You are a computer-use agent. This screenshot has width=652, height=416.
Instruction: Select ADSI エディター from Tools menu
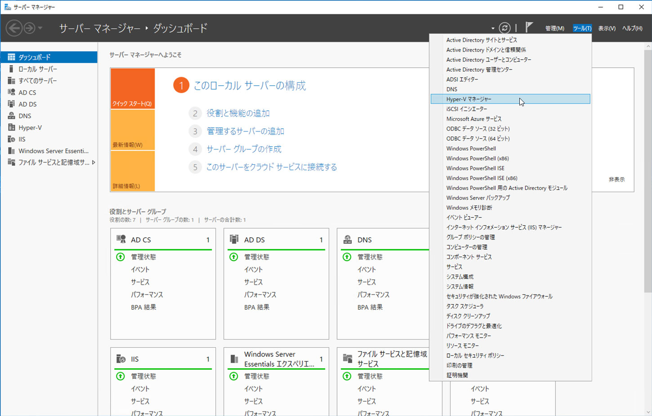(x=510, y=79)
